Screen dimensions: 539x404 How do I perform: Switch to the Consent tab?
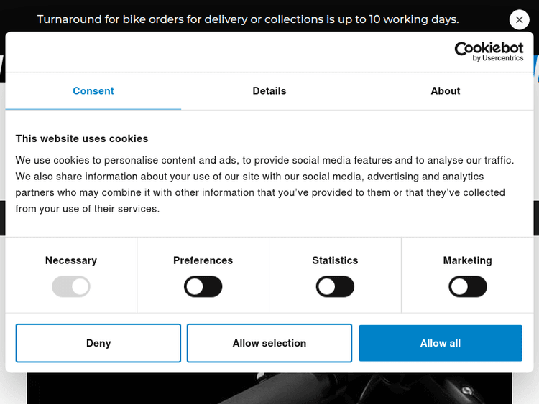[x=93, y=91]
